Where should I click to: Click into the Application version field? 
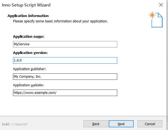(x=65, y=60)
